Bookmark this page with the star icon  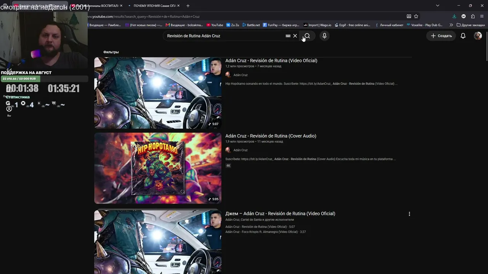pos(416,16)
